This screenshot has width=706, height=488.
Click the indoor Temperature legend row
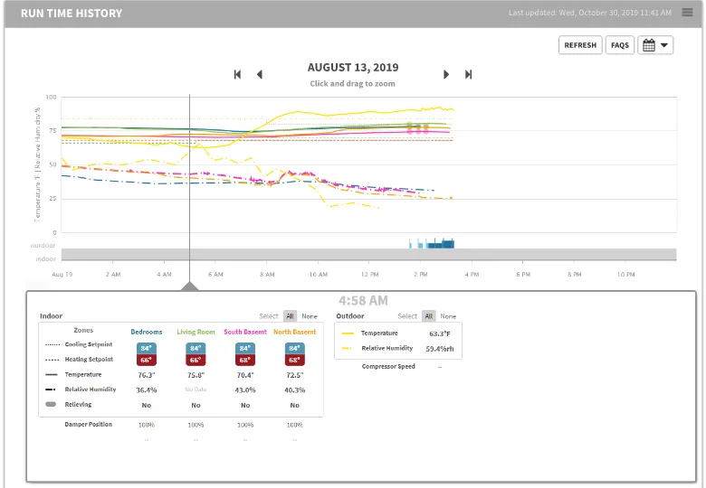tap(73, 375)
